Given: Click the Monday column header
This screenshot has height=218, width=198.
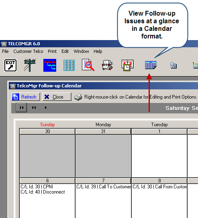Looking at the screenshot, I should pyautogui.click(x=103, y=125).
